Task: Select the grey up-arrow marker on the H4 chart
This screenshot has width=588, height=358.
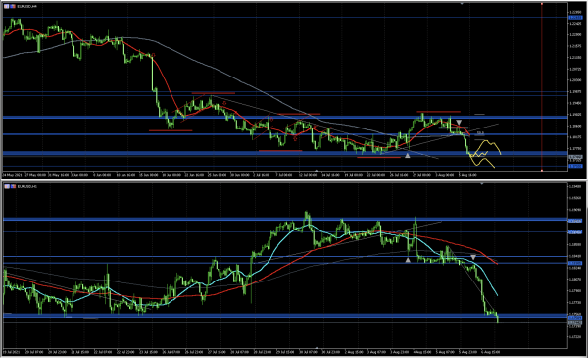Action: click(x=408, y=155)
